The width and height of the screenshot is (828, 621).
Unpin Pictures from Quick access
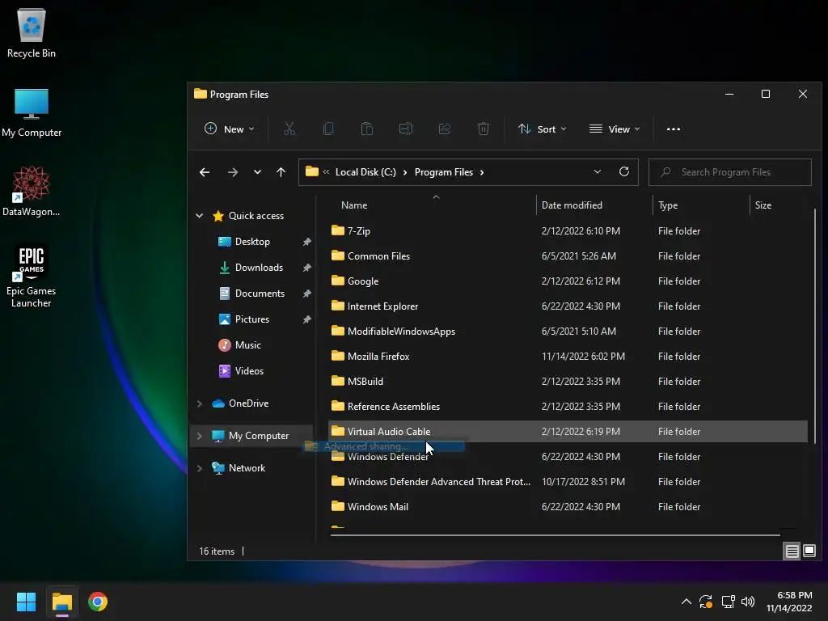306,319
